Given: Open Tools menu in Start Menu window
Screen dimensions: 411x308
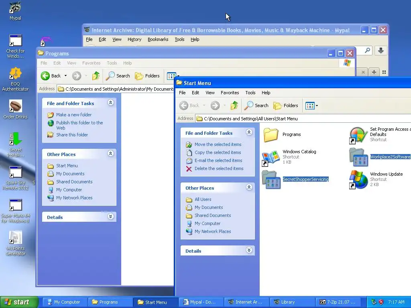Looking at the screenshot, I should pos(250,93).
